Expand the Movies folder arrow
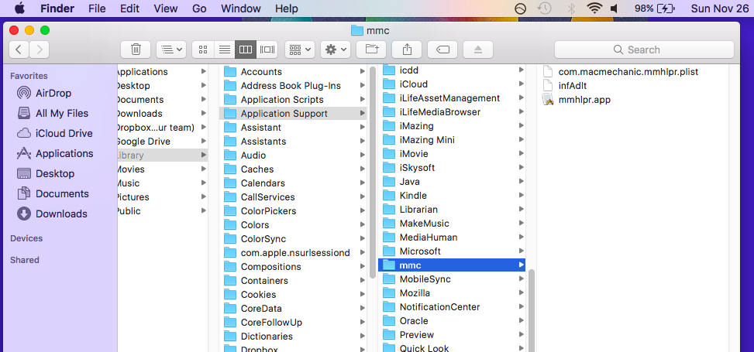This screenshot has height=352, width=754. point(204,169)
